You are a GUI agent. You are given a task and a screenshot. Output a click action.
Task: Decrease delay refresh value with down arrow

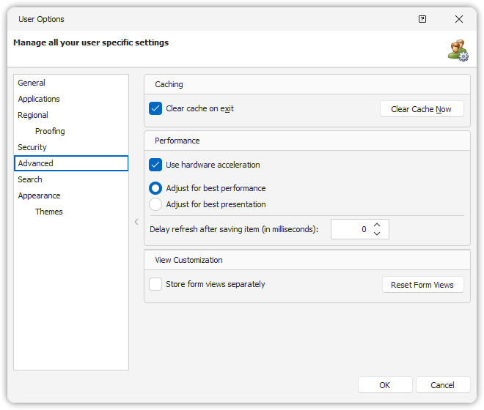[377, 234]
